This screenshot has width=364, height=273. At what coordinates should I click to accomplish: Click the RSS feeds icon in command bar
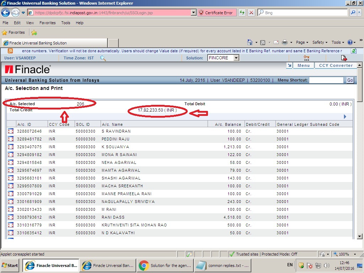pos(263,43)
